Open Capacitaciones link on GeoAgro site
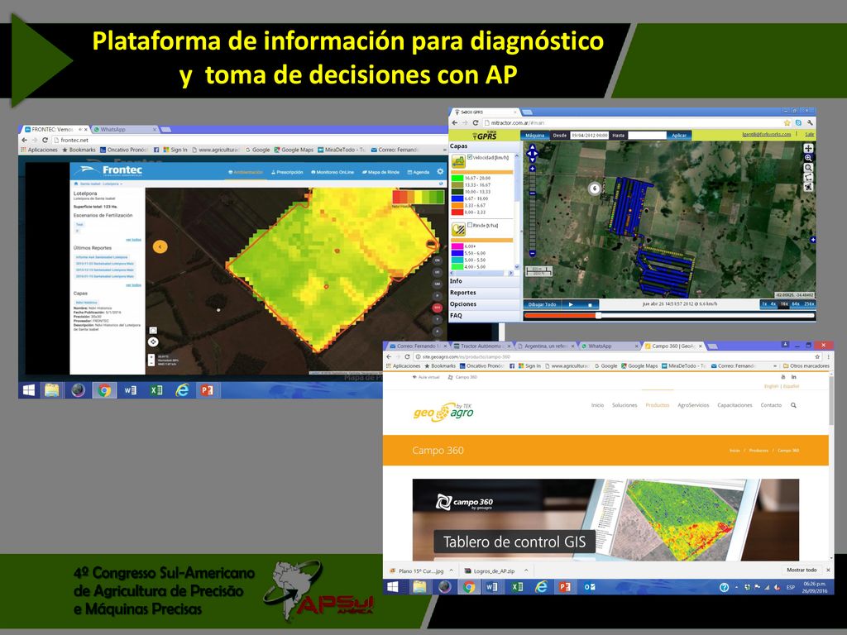The image size is (847, 635). point(735,405)
